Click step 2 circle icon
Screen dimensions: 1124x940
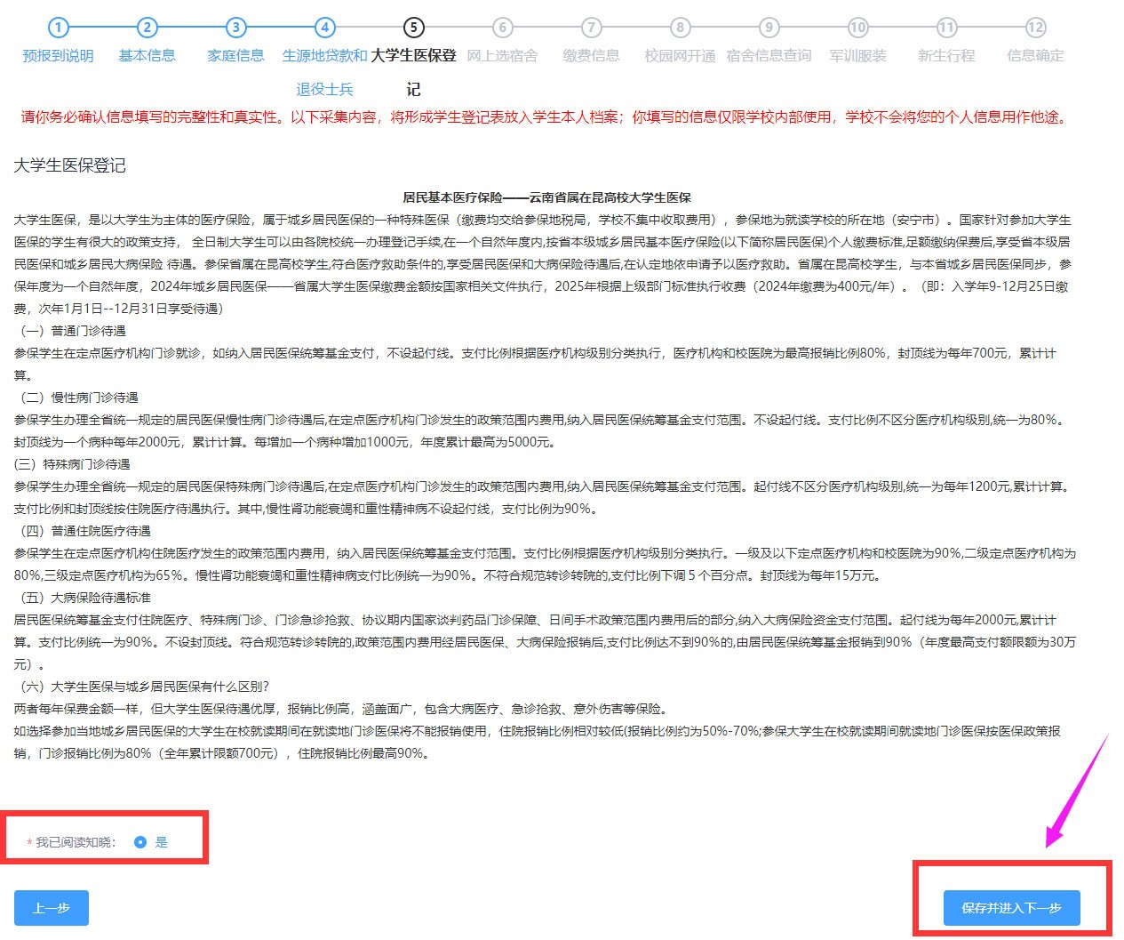(147, 28)
